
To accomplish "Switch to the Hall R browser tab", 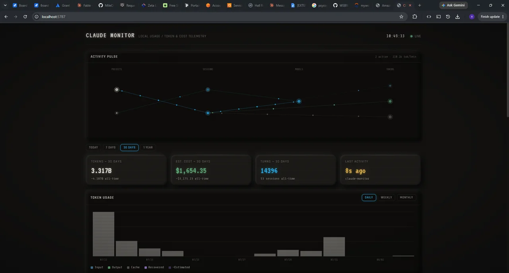I will click(256, 6).
